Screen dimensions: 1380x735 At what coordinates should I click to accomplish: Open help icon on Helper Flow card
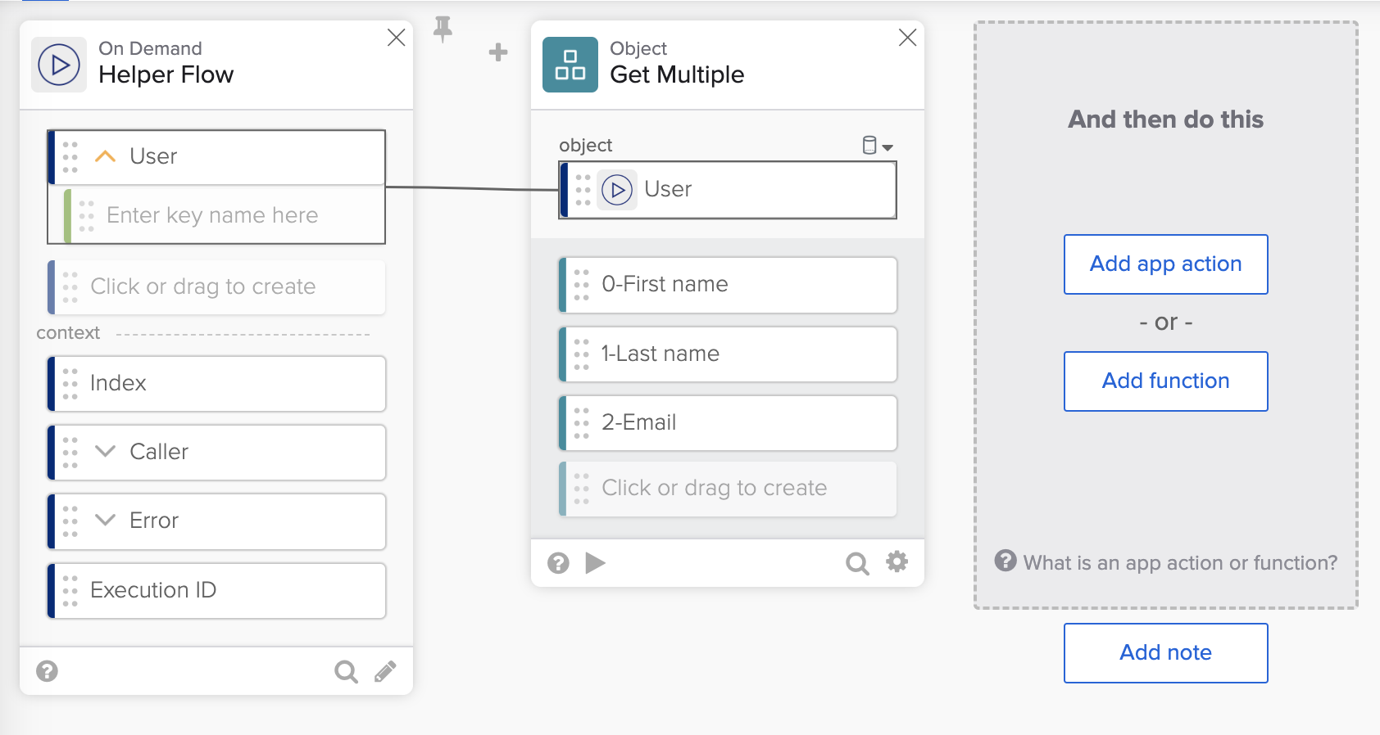pyautogui.click(x=48, y=672)
